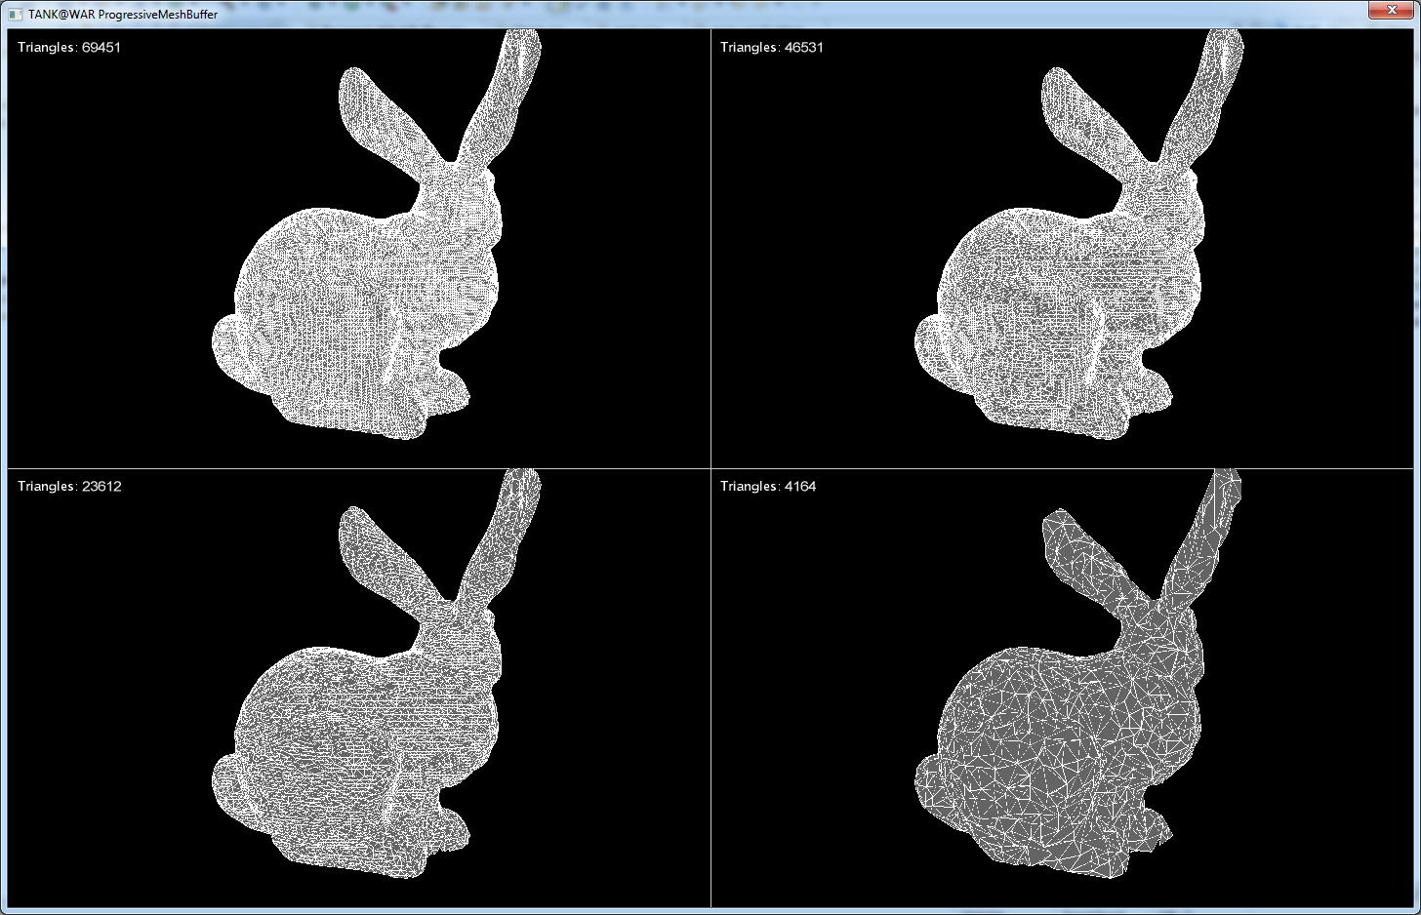
Task: Click the "Triangles: 4164" counter text
Action: tap(768, 486)
